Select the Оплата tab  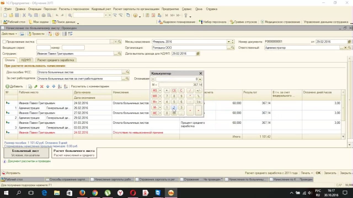[x=10, y=60]
